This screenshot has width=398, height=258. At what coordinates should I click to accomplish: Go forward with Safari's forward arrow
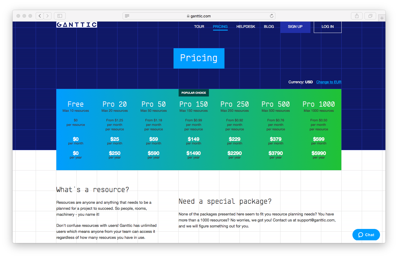(x=48, y=16)
